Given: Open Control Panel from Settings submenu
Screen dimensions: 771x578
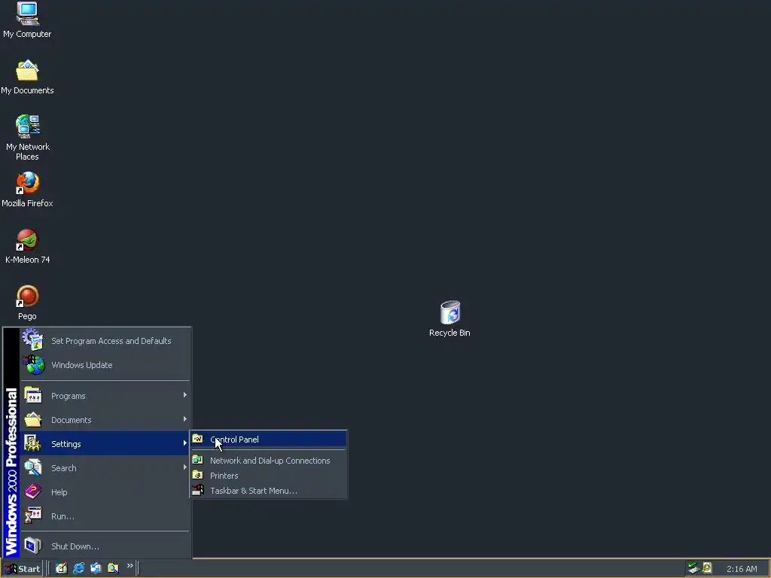Looking at the screenshot, I should point(269,440).
